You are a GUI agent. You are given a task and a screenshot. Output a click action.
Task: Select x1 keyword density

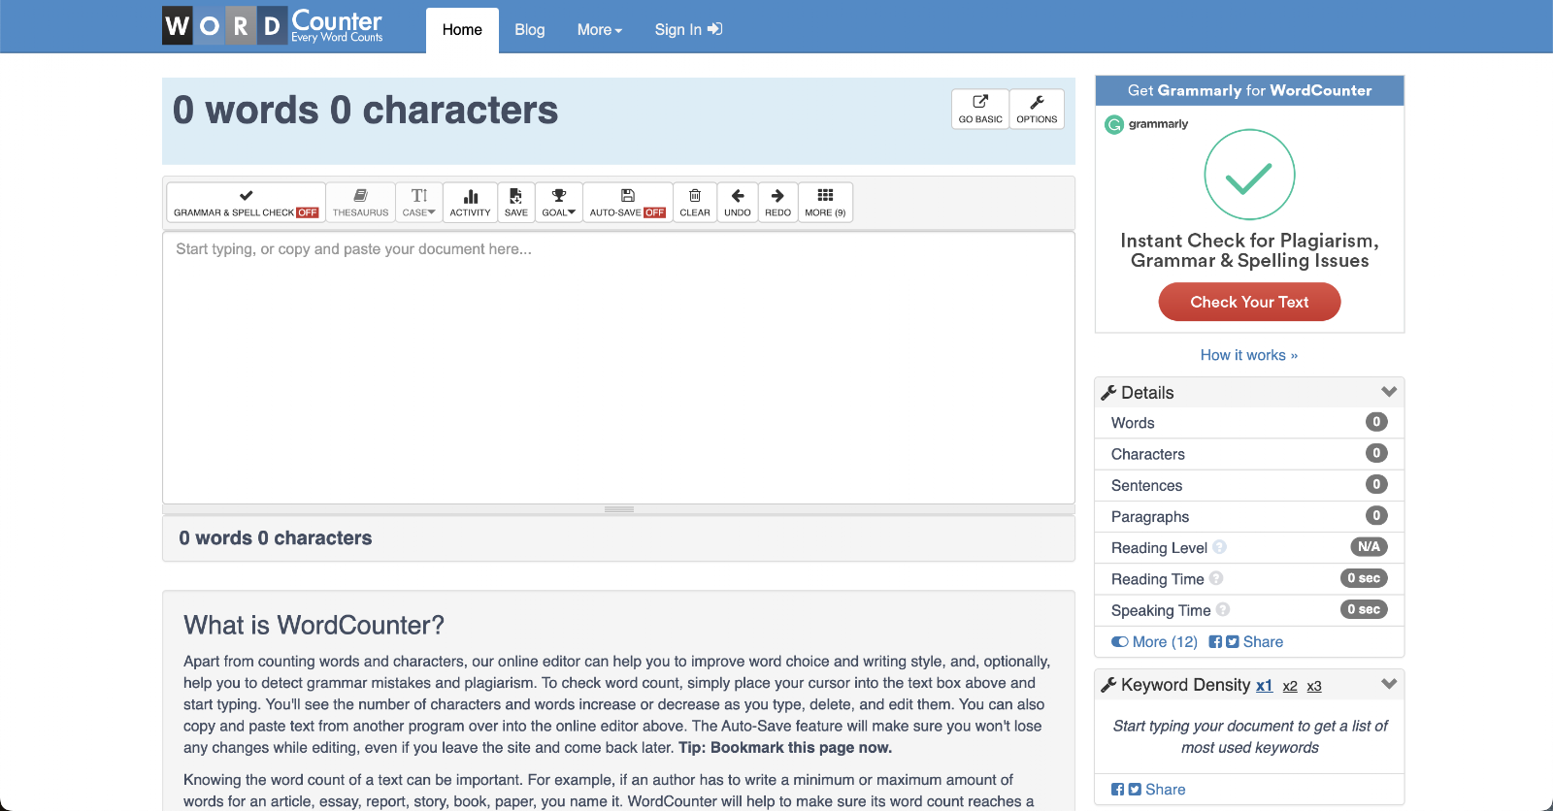pyautogui.click(x=1265, y=686)
